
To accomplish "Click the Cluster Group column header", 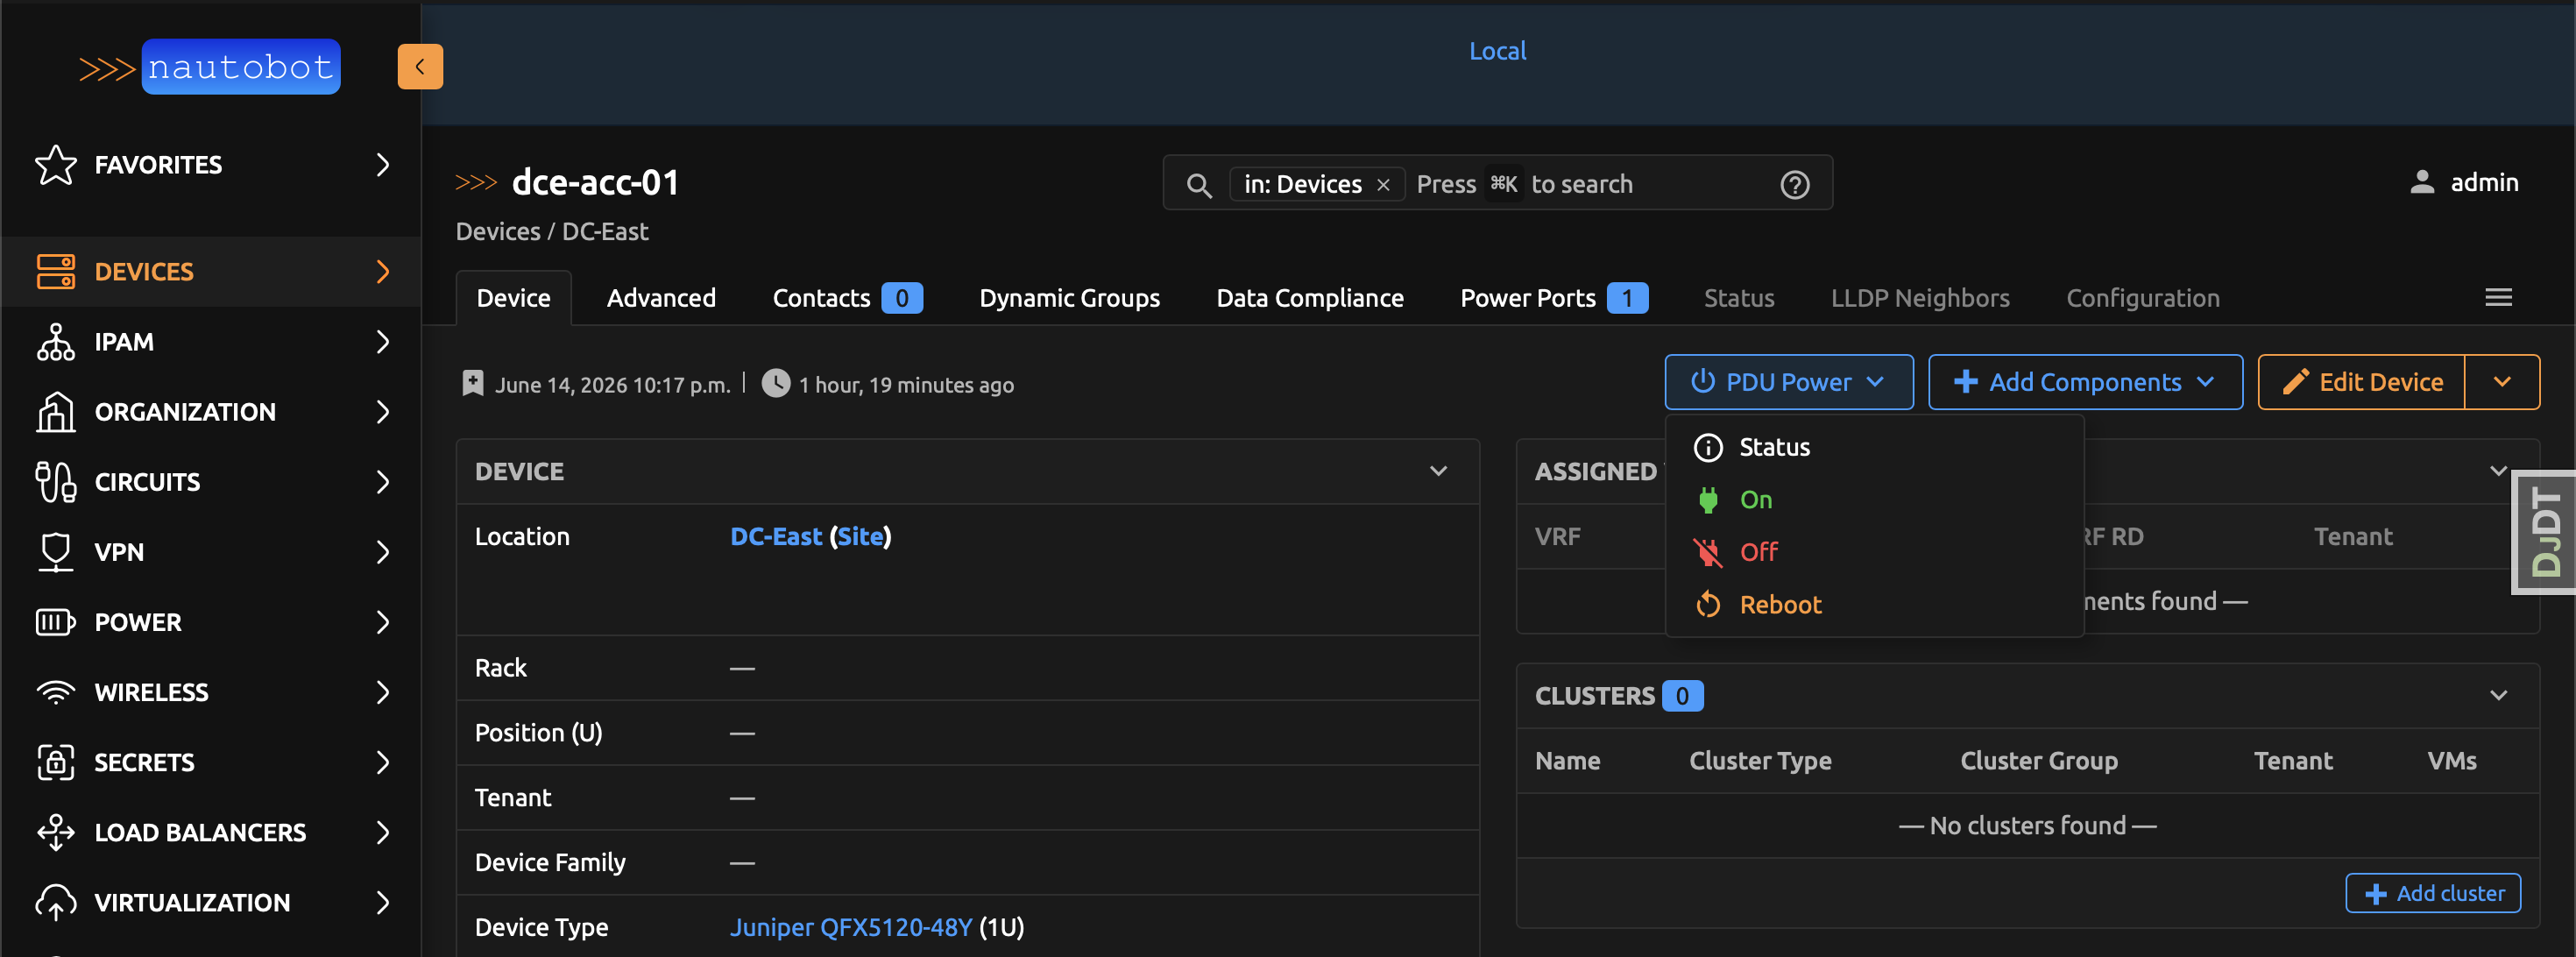I will point(2038,761).
